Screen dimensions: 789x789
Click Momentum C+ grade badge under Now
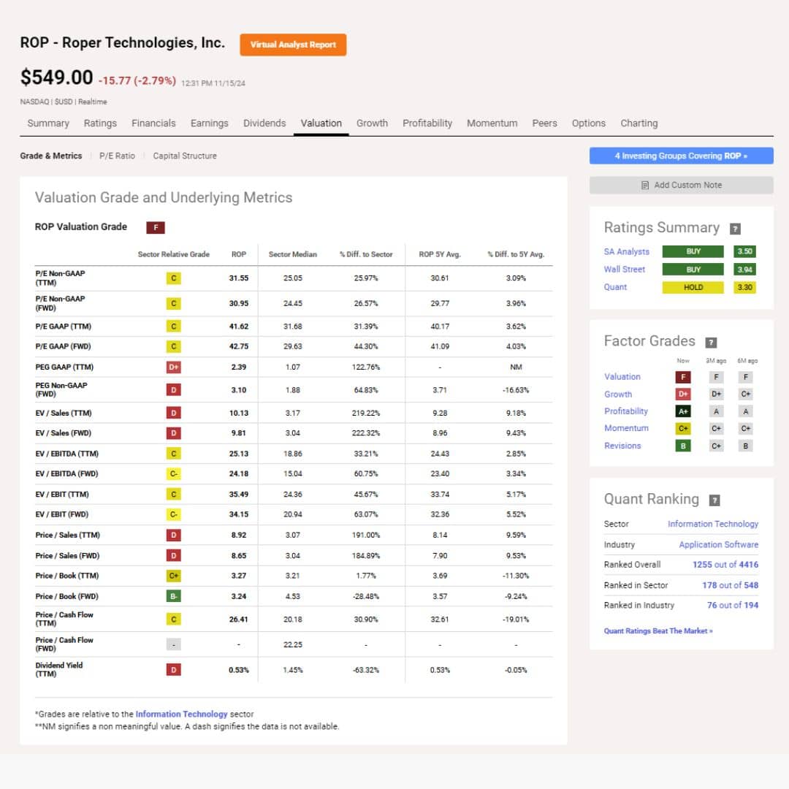pyautogui.click(x=683, y=428)
